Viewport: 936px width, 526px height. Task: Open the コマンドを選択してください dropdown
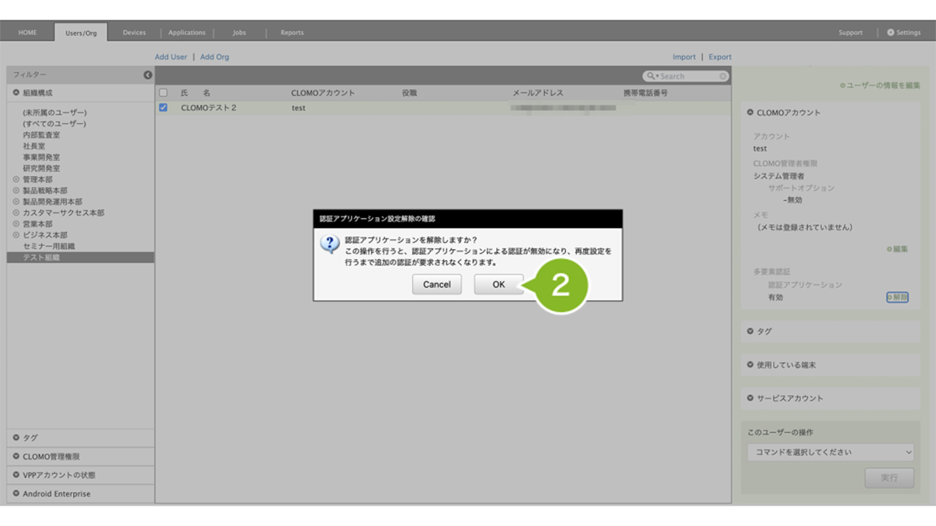click(x=830, y=452)
